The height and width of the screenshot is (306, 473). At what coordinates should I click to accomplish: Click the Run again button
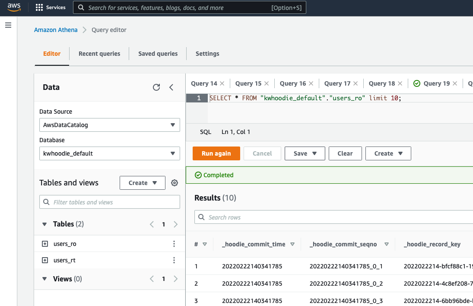click(x=216, y=153)
